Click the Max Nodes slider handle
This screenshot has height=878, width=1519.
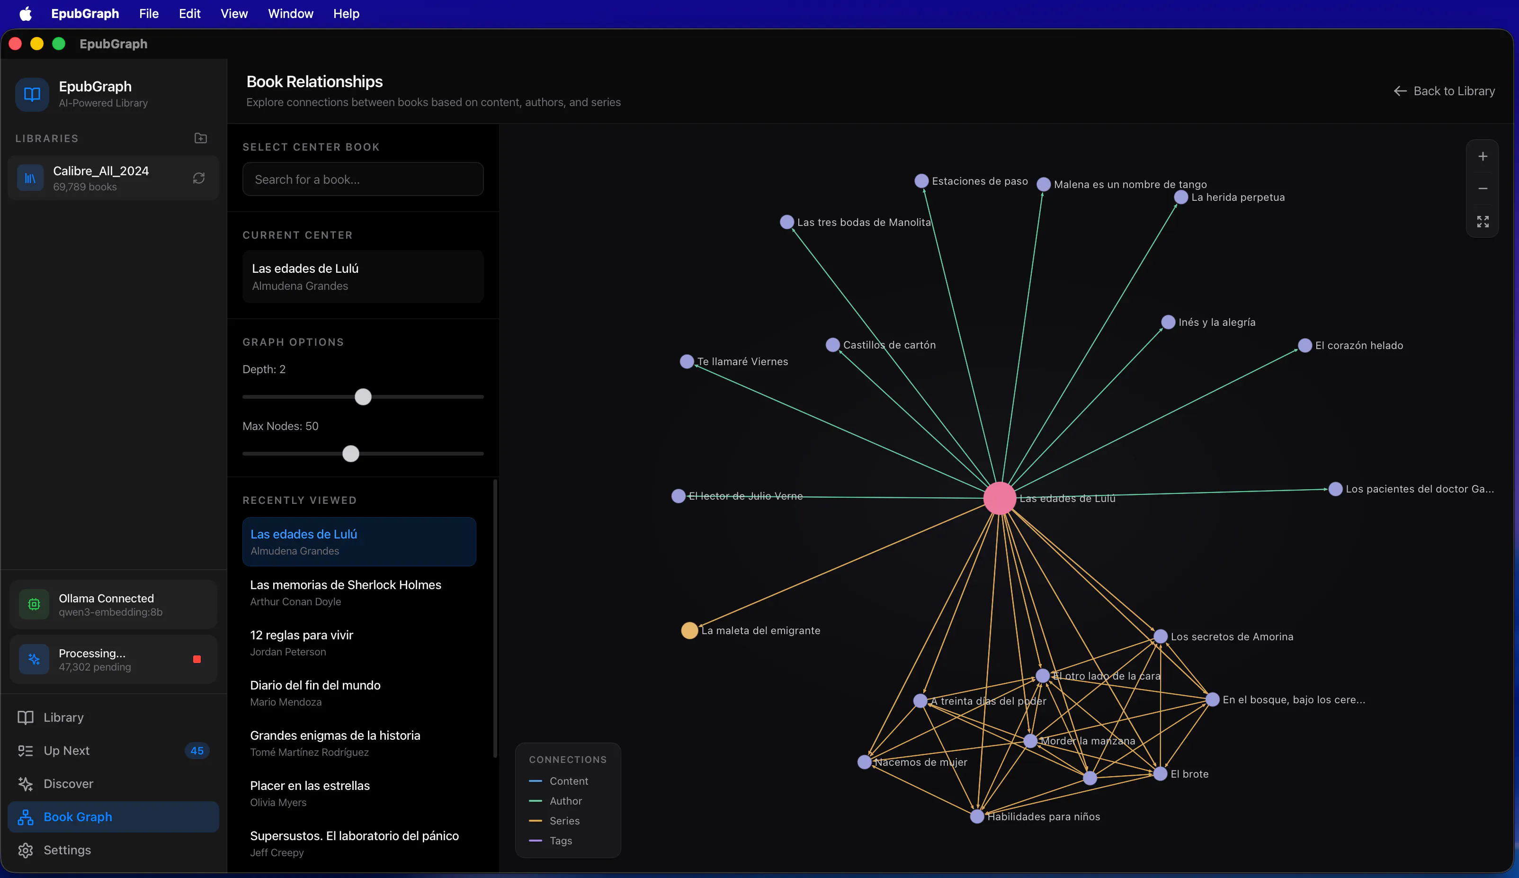pos(351,454)
